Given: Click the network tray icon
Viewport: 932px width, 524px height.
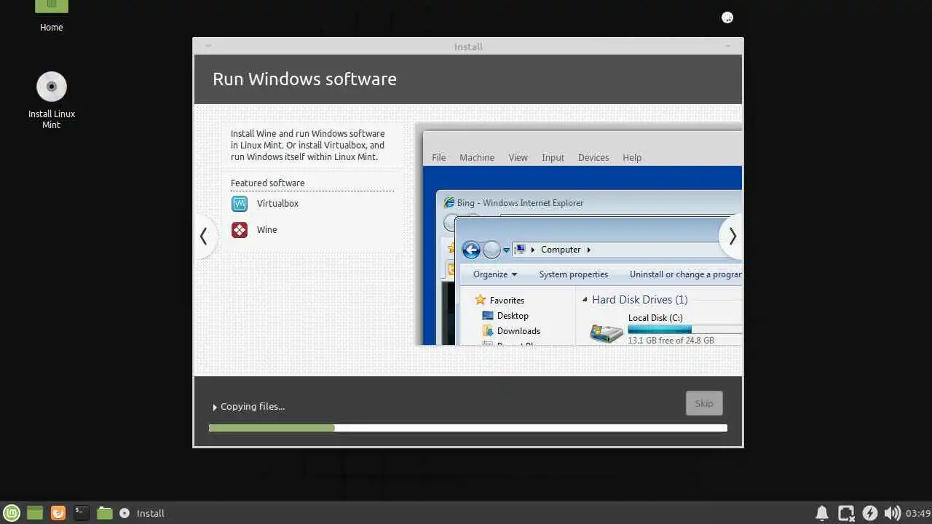Looking at the screenshot, I should [846, 513].
